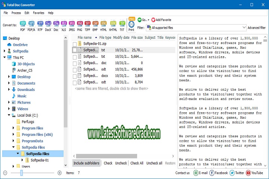Sort by File name column header
The height and width of the screenshot is (179, 269).
click(x=84, y=38)
